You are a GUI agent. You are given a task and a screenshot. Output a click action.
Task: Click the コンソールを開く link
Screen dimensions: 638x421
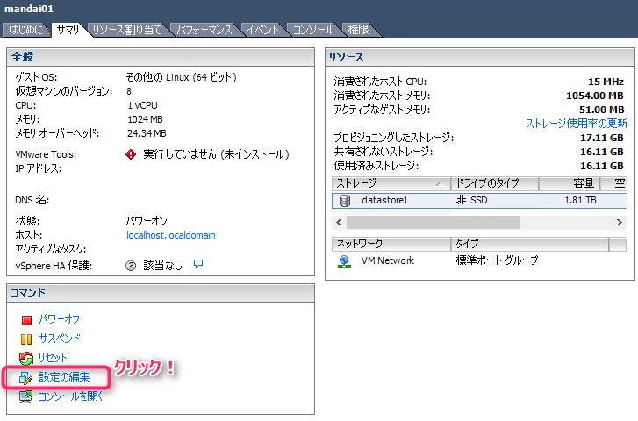click(x=70, y=396)
